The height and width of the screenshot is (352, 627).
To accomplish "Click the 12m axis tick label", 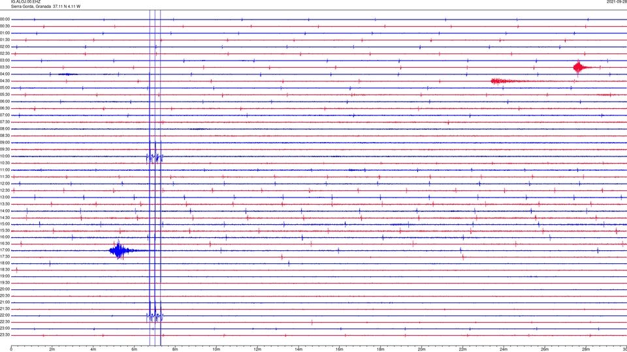I will (257, 349).
